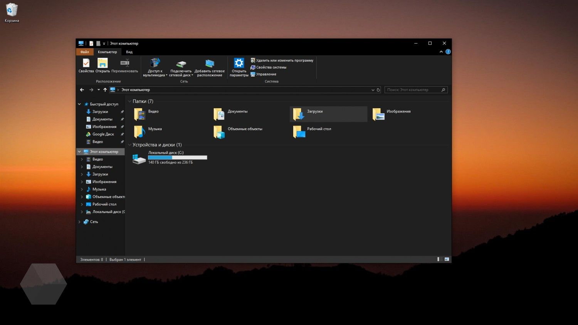578x325 pixels.
Task: Click the disk C usage bar
Action: [x=178, y=157]
